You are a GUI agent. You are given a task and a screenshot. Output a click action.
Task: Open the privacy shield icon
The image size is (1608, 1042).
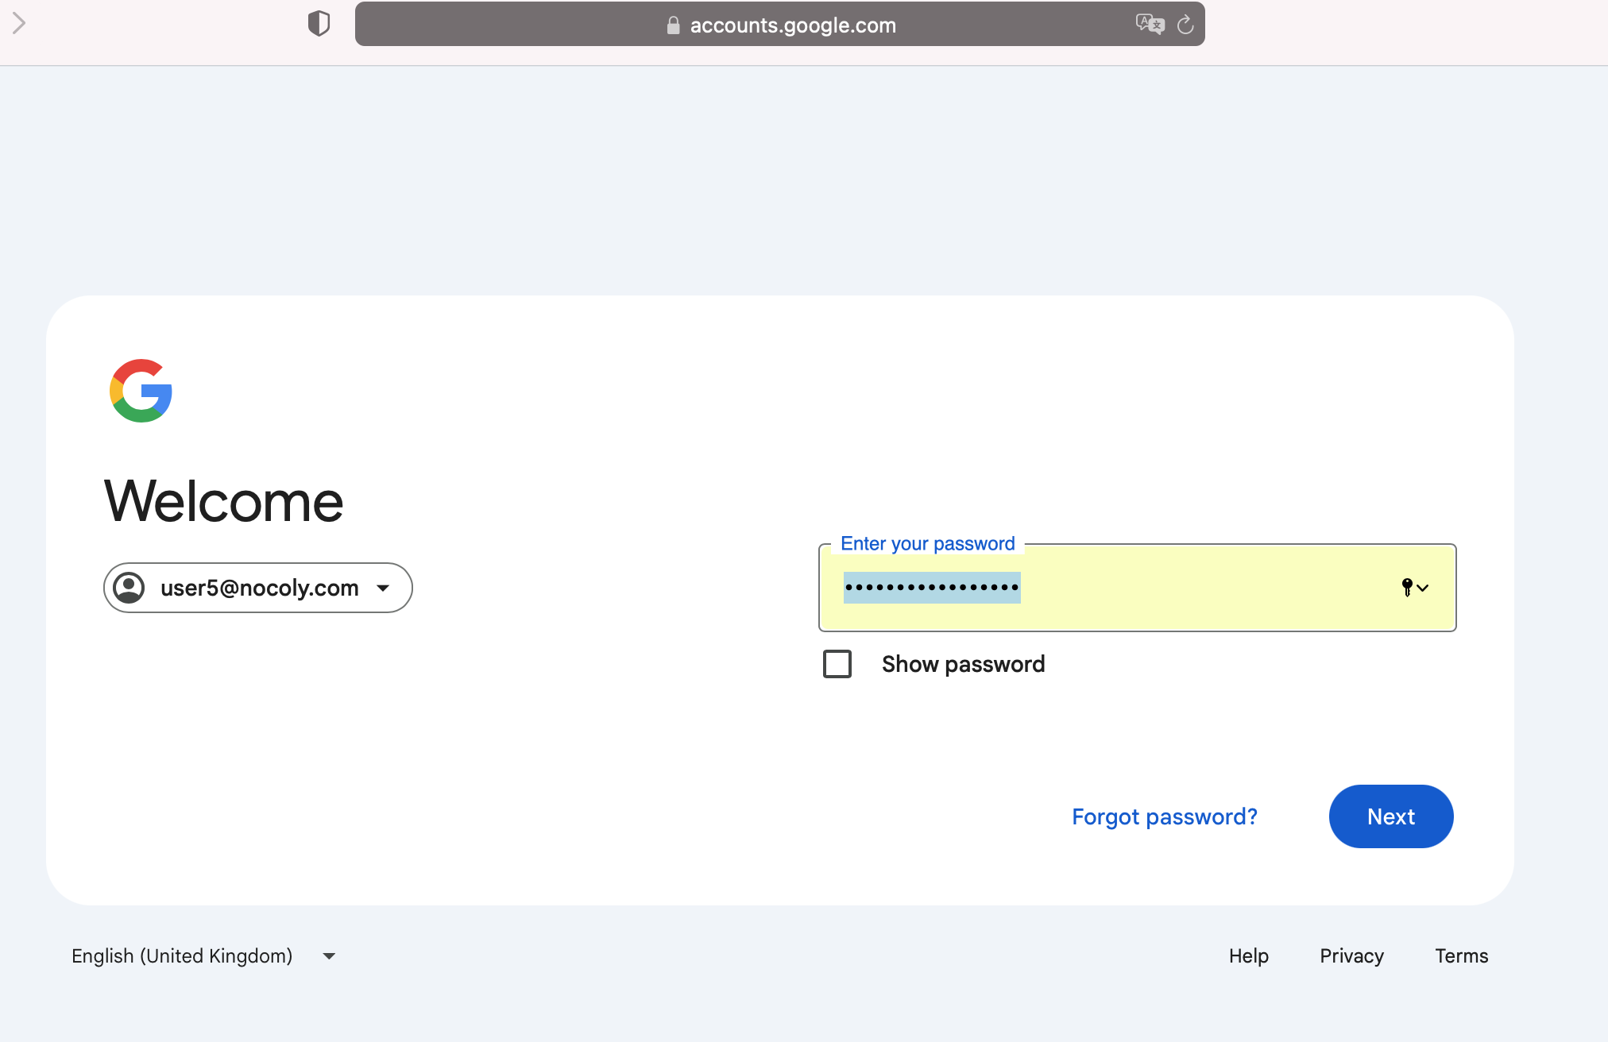pyautogui.click(x=319, y=24)
